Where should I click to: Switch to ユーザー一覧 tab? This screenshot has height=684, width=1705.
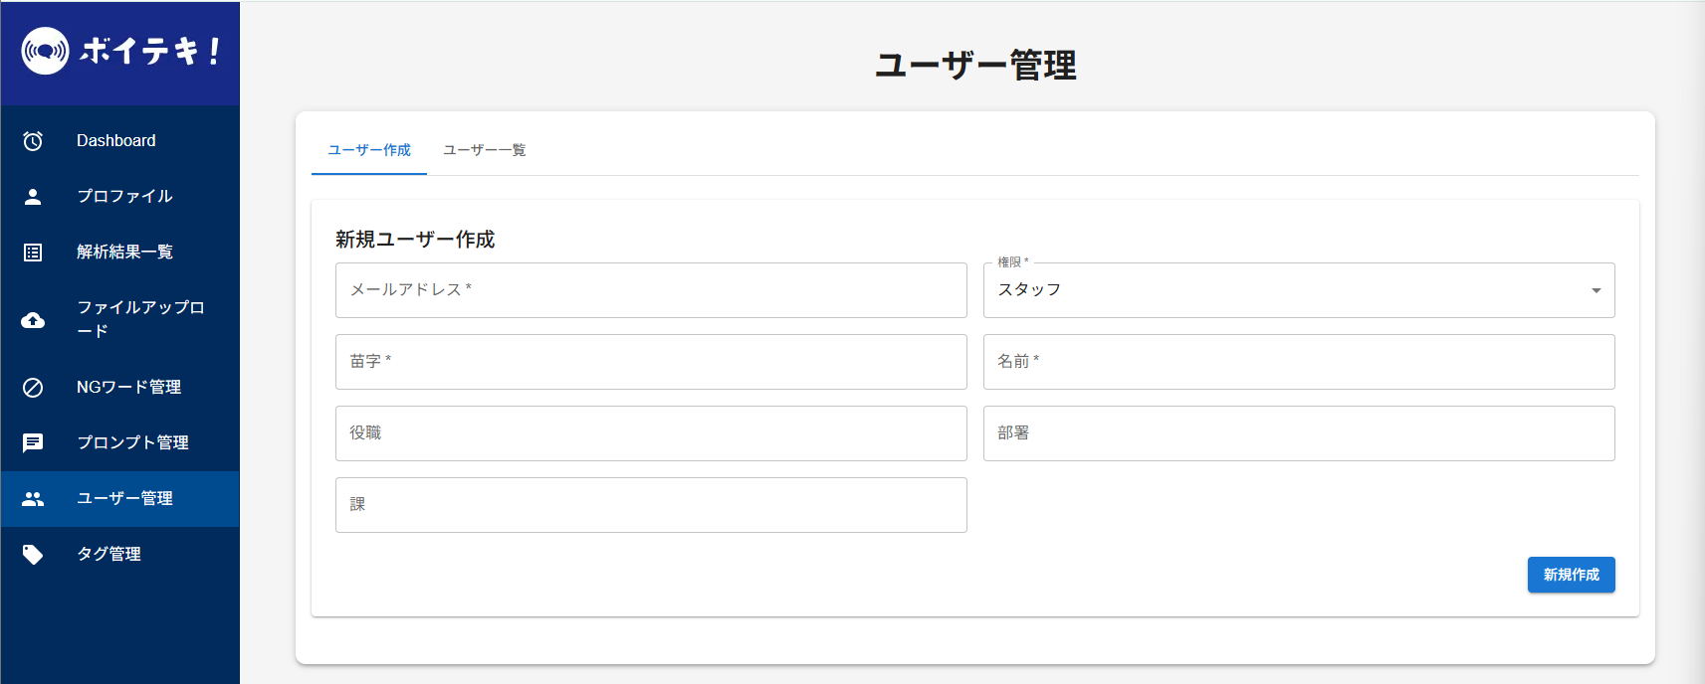pyautogui.click(x=485, y=150)
